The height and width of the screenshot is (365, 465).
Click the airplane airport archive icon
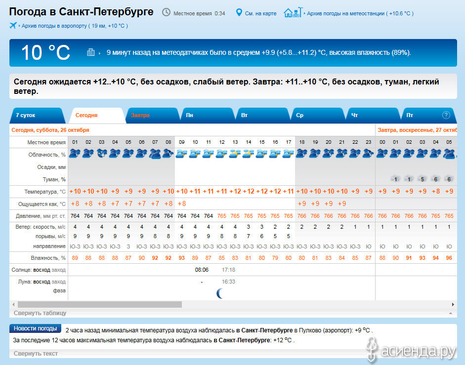pyautogui.click(x=13, y=26)
